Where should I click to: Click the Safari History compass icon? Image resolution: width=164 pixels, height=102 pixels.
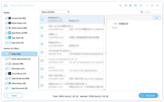pyautogui.click(x=10, y=83)
